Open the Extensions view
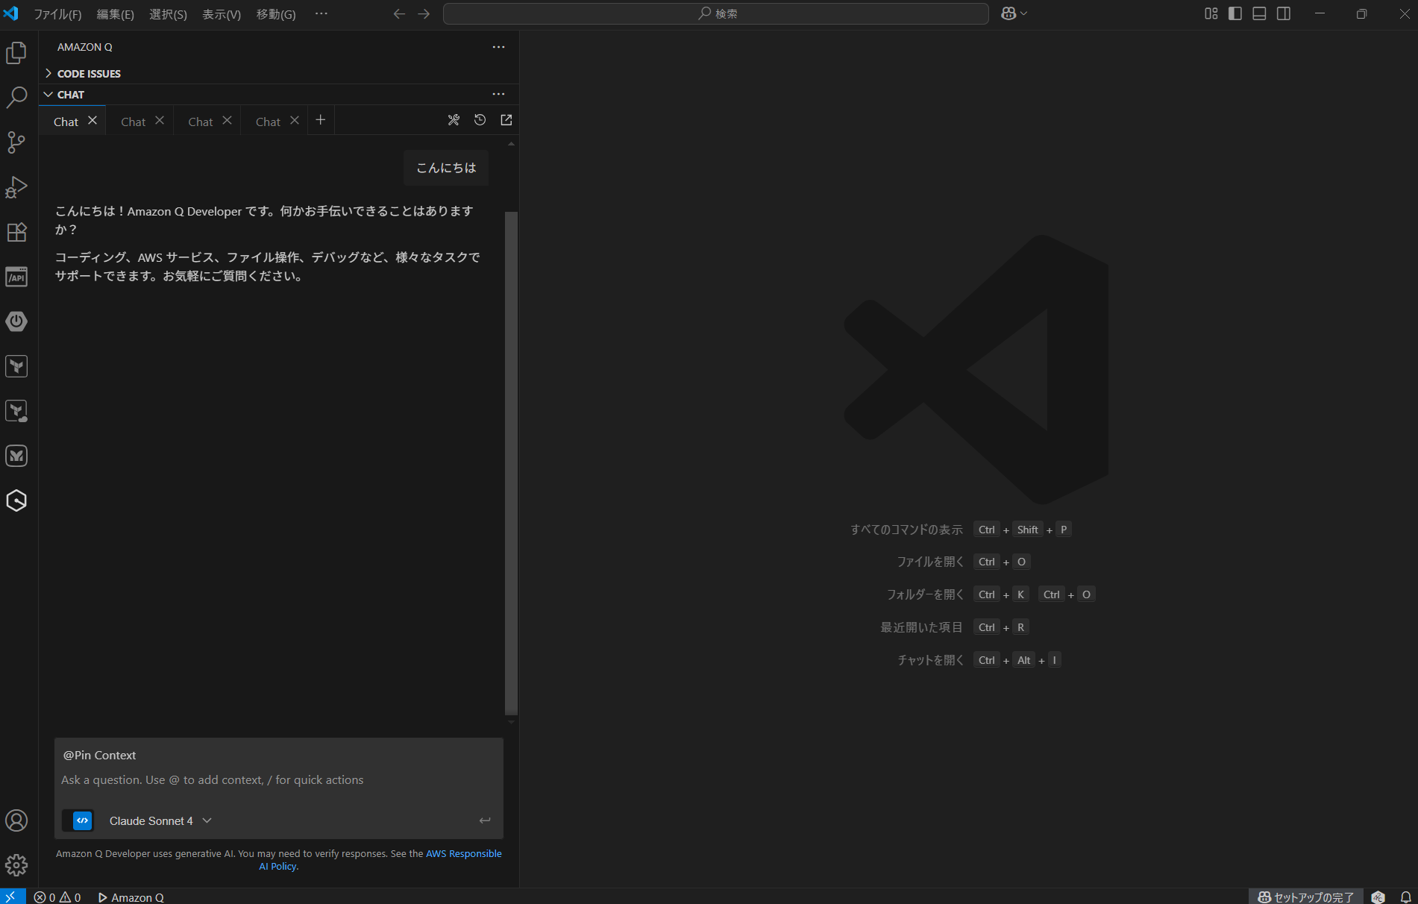This screenshot has width=1418, height=904. click(16, 232)
